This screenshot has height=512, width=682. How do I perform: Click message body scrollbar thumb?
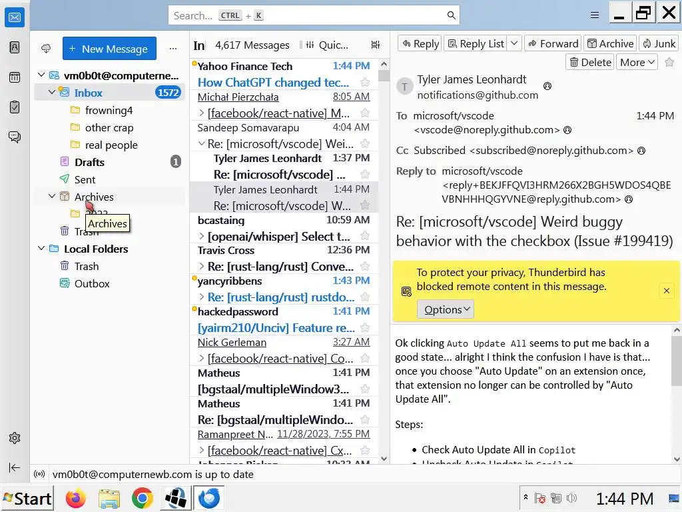677,361
